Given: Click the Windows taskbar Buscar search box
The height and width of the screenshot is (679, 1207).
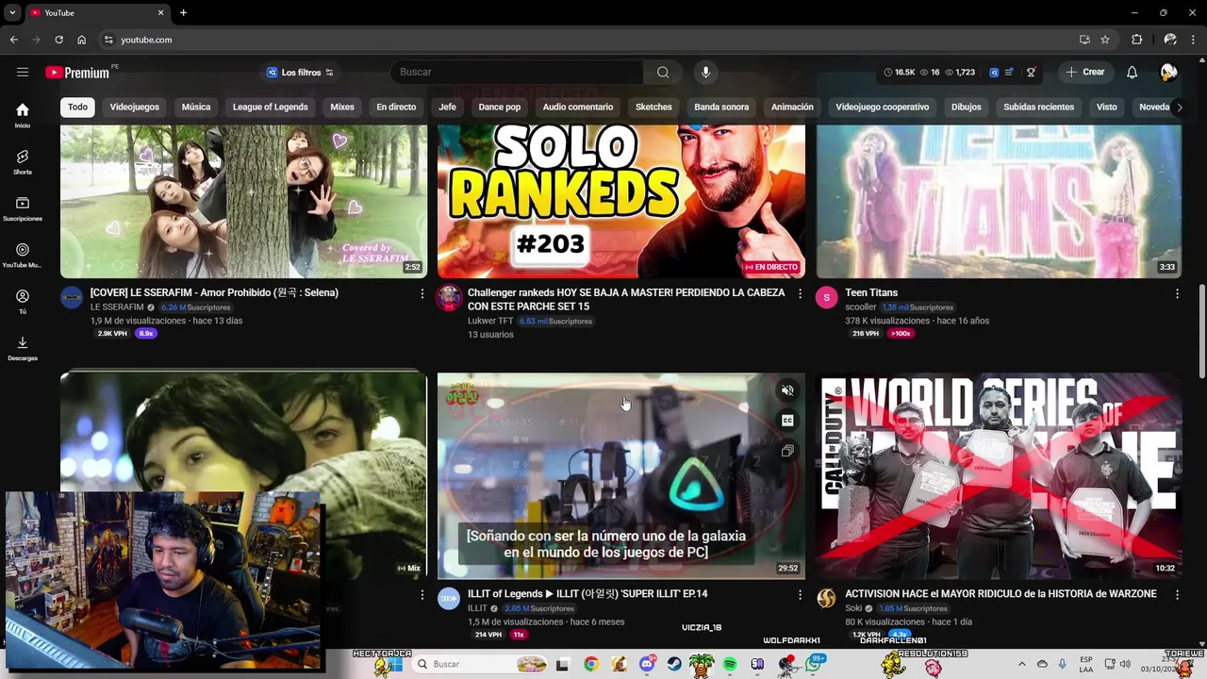Looking at the screenshot, I should pos(481,664).
